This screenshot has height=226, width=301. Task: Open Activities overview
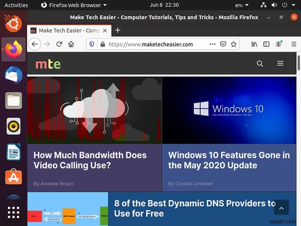(16, 5)
